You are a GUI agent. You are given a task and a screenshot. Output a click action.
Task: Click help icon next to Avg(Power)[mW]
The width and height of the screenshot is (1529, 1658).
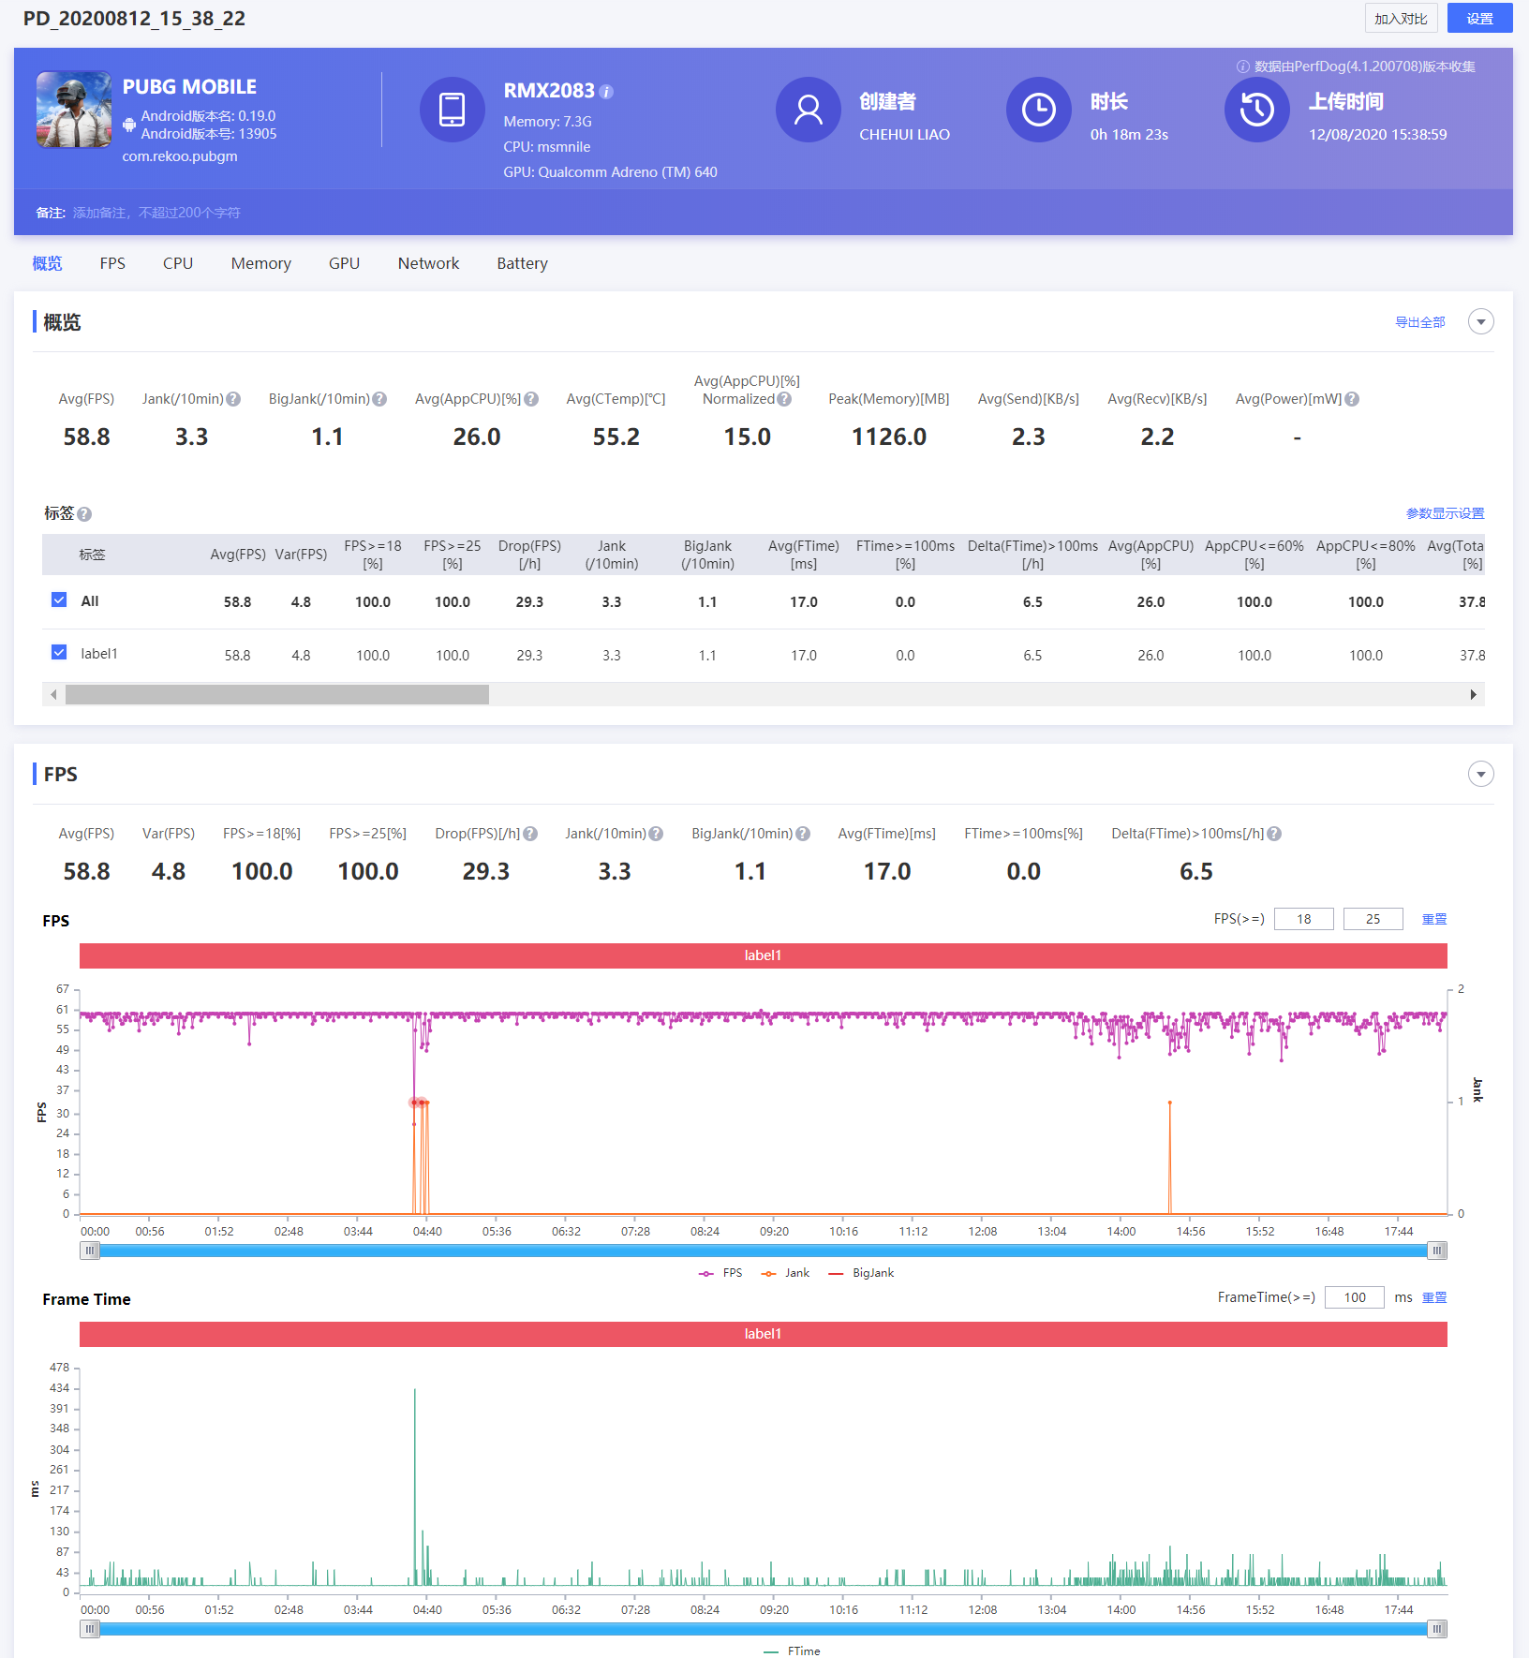(x=1352, y=399)
